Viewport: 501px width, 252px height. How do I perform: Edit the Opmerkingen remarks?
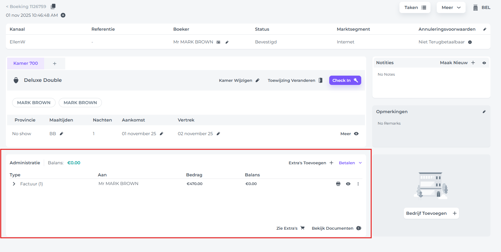[484, 112]
